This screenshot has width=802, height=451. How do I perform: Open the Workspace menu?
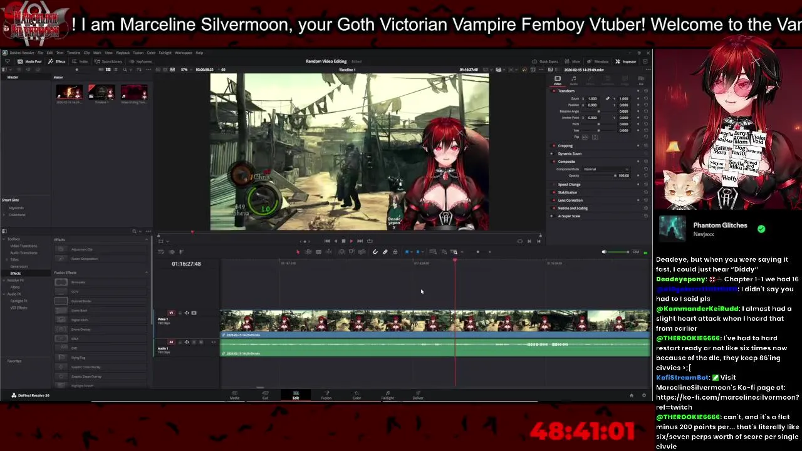pos(184,53)
